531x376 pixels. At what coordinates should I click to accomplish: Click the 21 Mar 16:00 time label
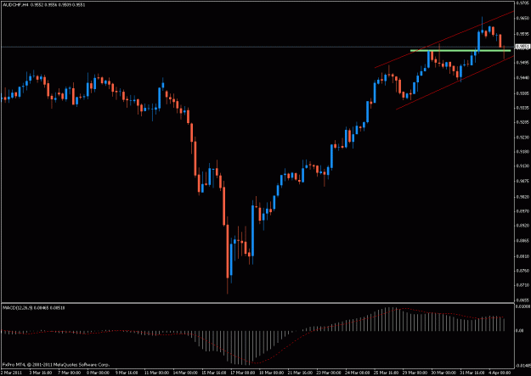(300, 373)
